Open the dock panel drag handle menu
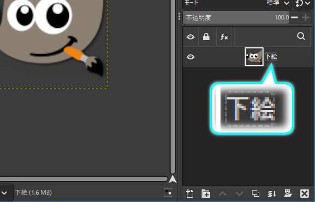 (179, 16)
